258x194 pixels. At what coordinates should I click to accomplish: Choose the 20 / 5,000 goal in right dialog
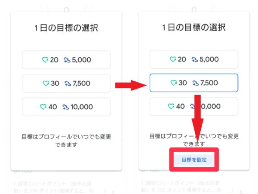[194, 59]
